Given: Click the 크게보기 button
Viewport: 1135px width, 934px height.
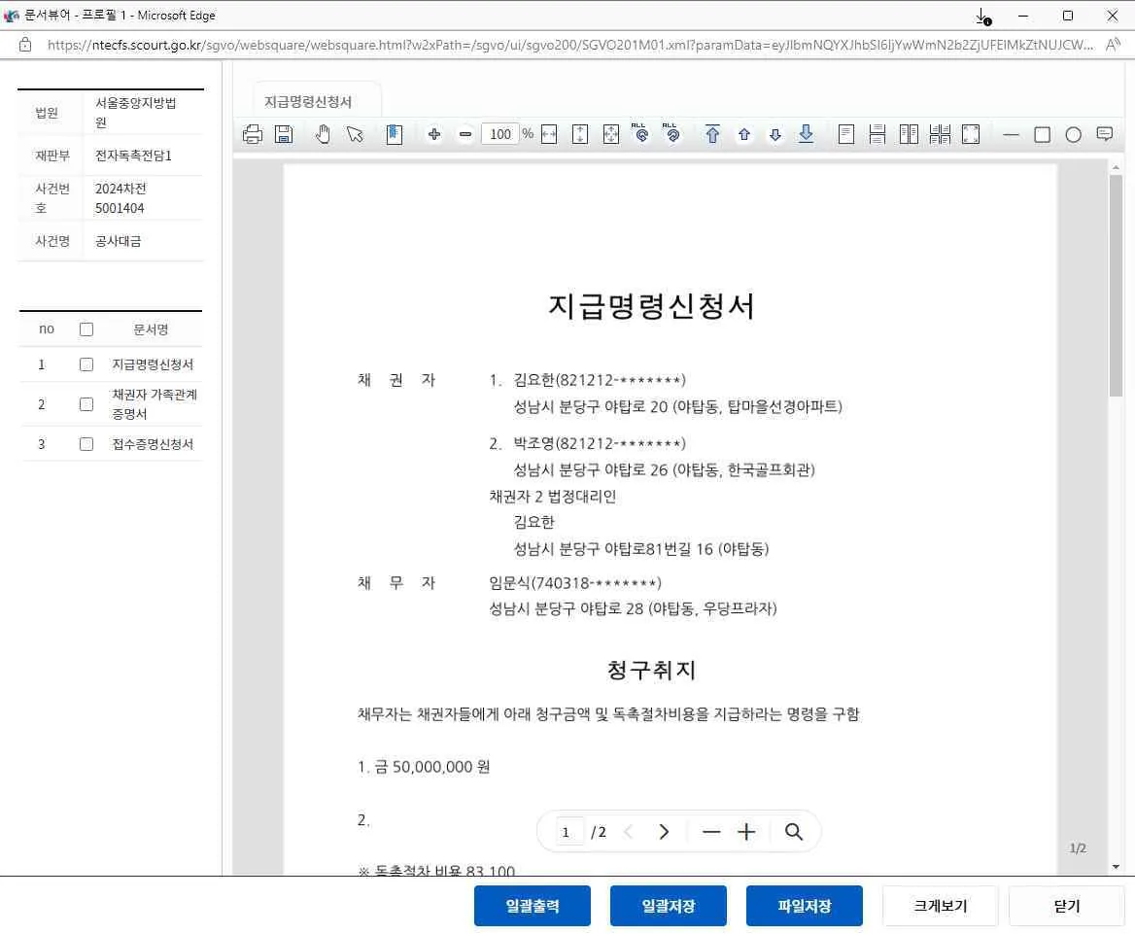Looking at the screenshot, I should 941,906.
